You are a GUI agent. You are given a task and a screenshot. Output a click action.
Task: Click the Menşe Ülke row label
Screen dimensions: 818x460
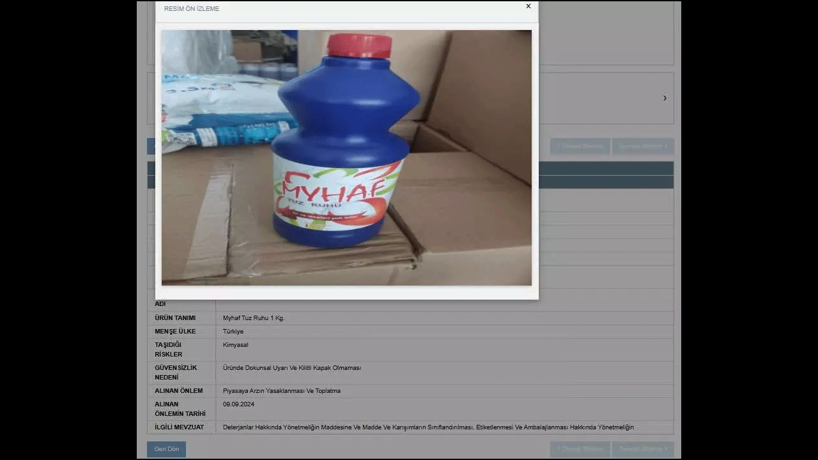(175, 332)
